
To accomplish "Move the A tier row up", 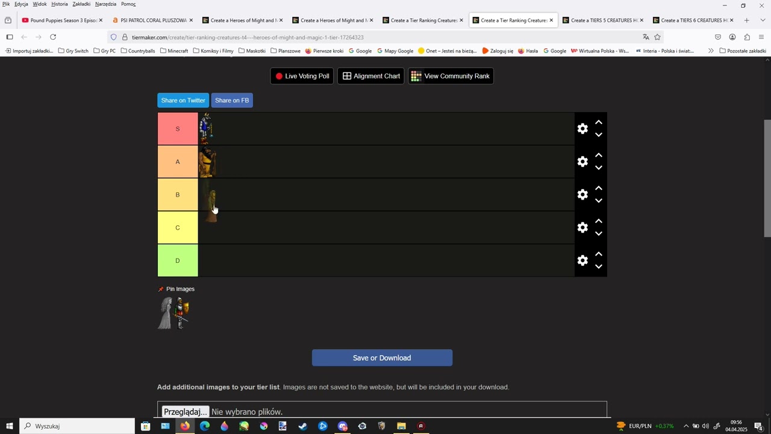I will [x=599, y=156].
